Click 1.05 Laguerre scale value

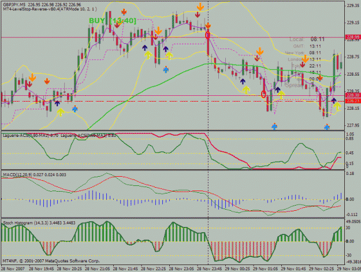[350, 134]
